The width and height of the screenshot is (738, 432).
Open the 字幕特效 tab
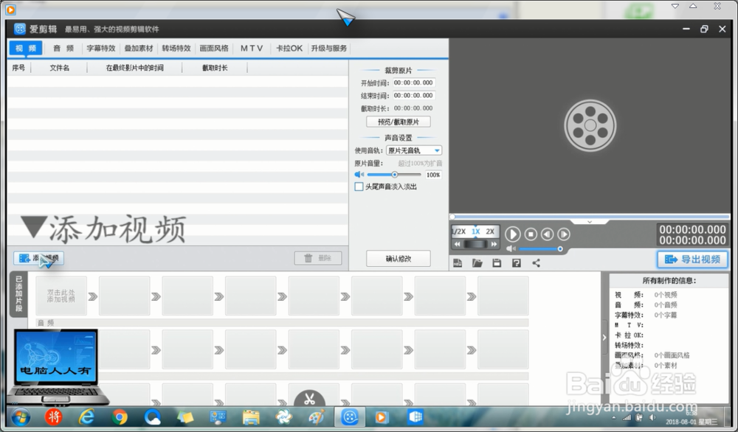101,48
